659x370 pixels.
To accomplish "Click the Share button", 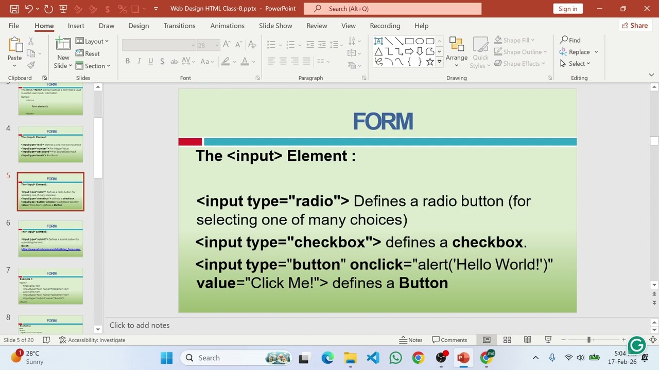I will tap(634, 26).
